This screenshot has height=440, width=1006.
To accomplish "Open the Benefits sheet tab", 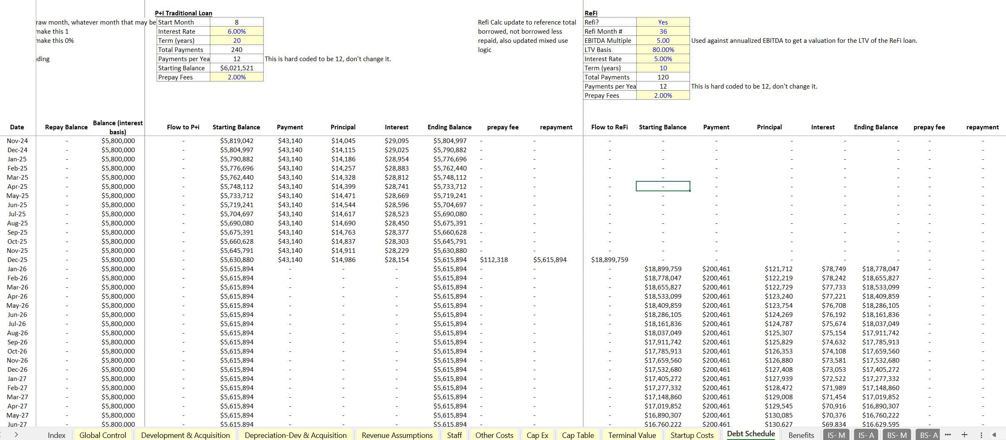I will 801,435.
